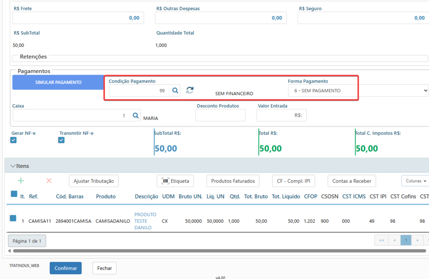Screen dimensions: 429x279
Task: Select the CAMISA11 item row checkbox
Action: 13,218
